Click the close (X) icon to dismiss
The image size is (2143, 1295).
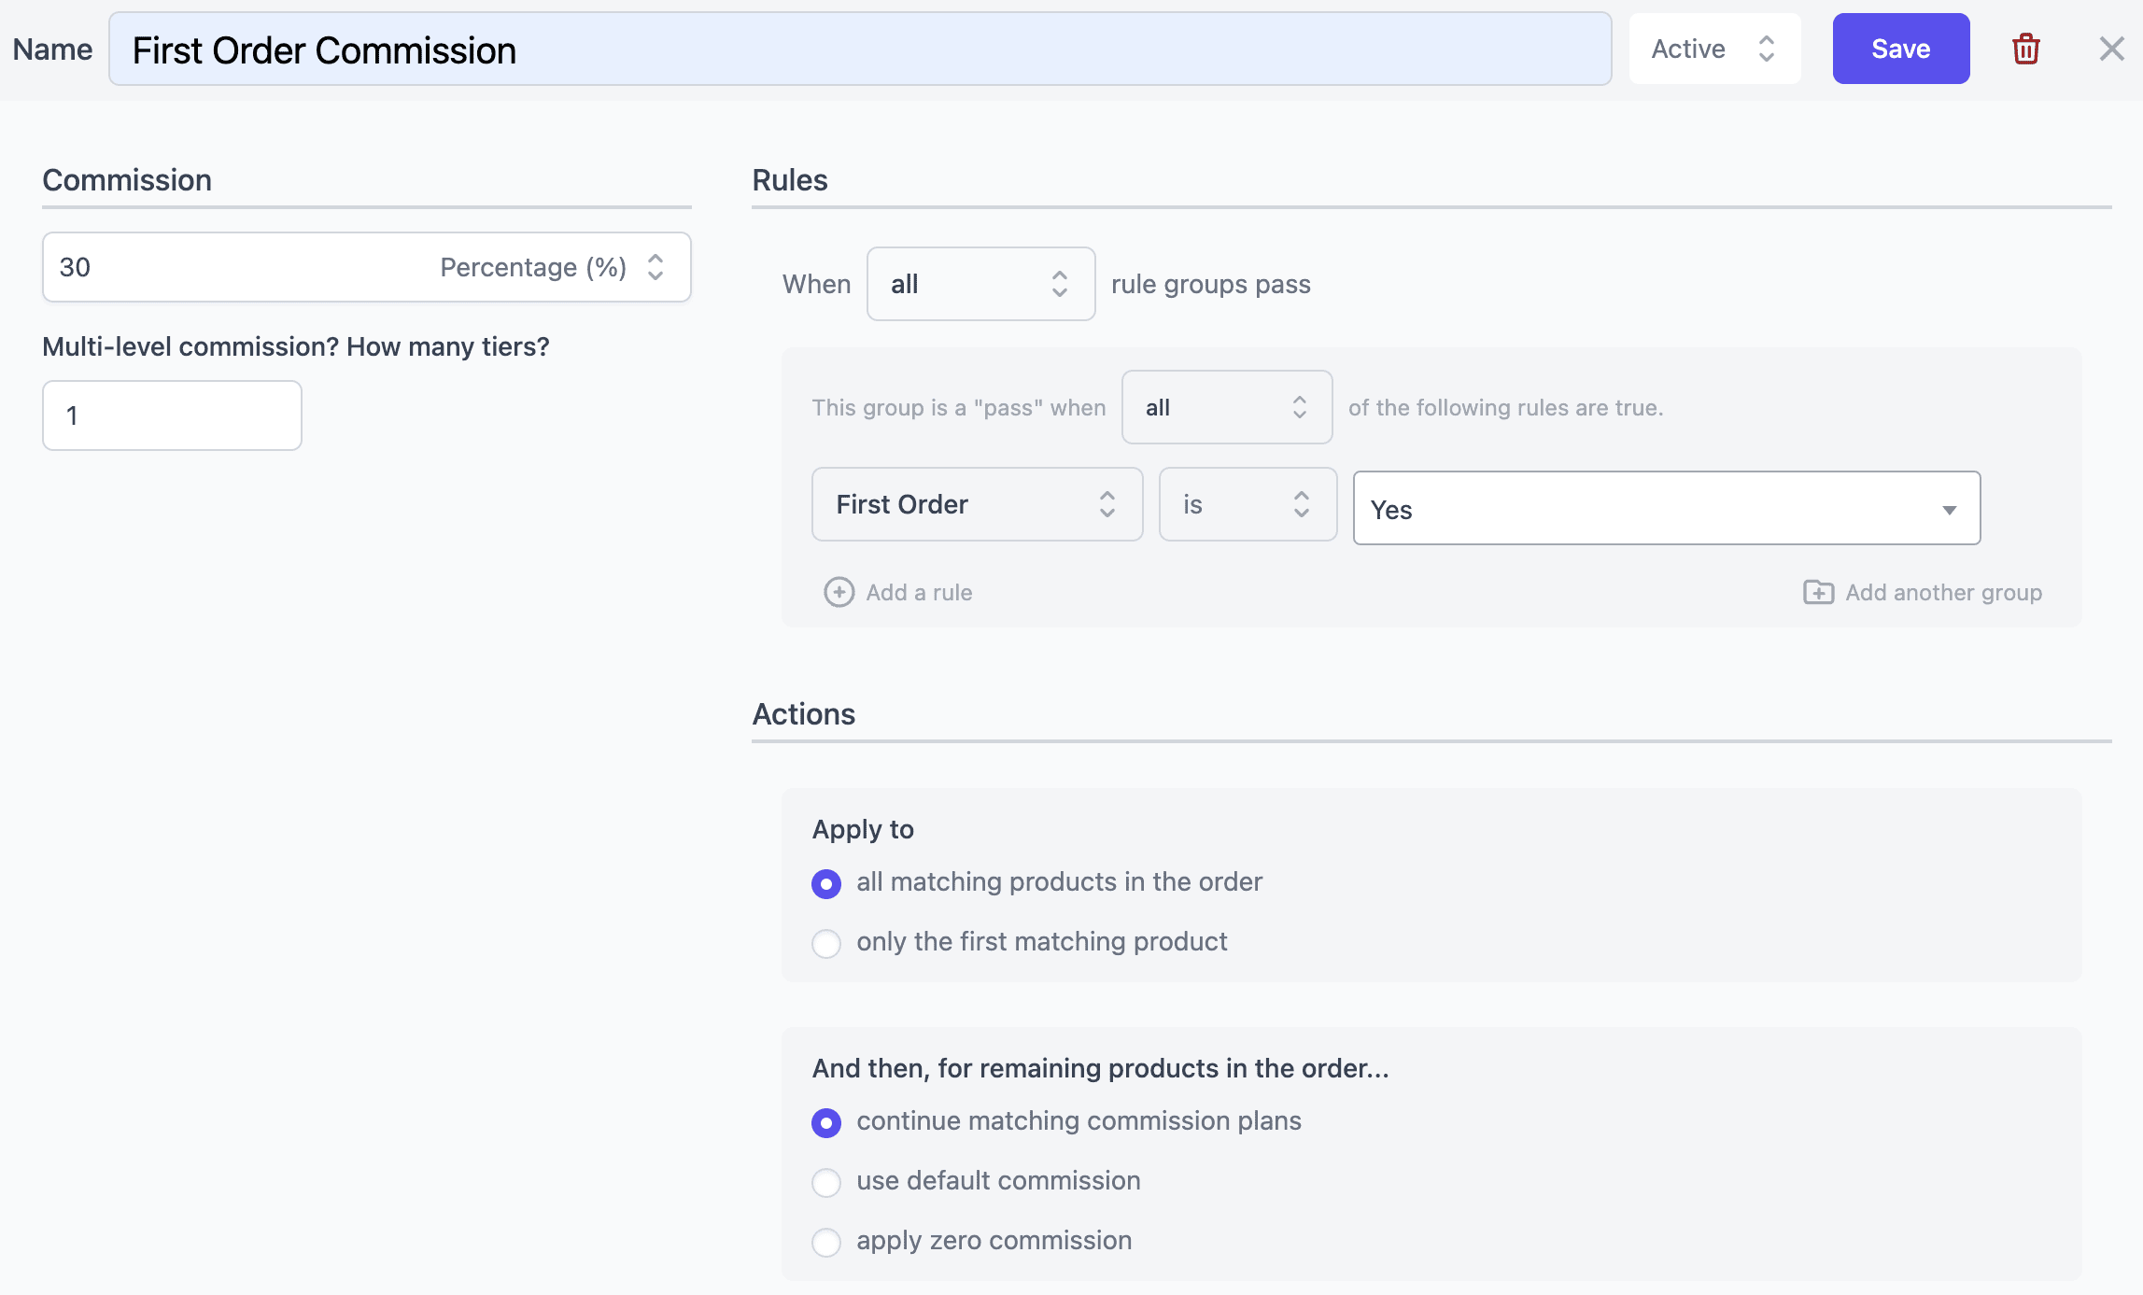point(2108,48)
